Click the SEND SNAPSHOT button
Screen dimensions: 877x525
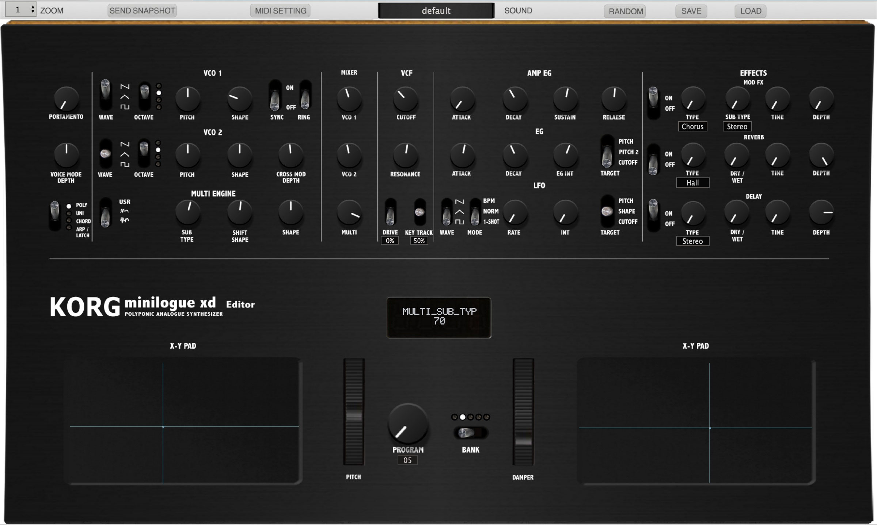142,11
